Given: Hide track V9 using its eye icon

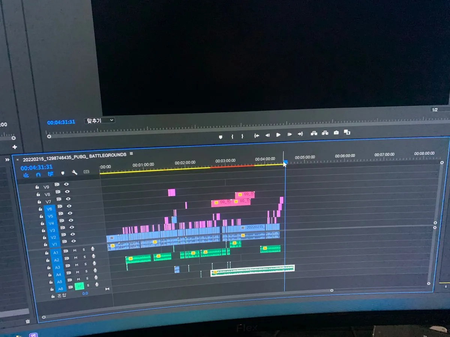Looking at the screenshot, I should tap(66, 184).
